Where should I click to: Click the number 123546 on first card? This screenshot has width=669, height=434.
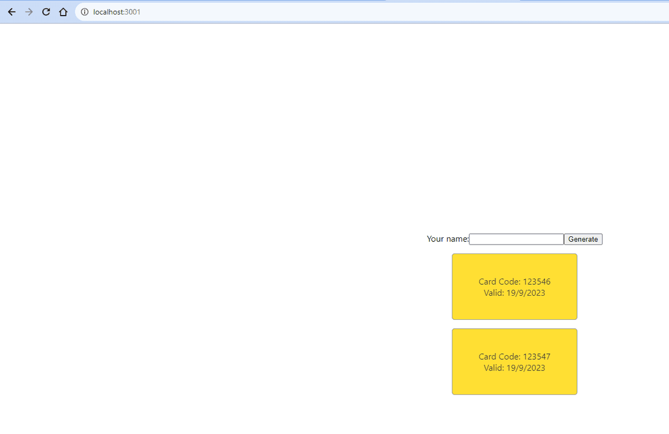(536, 282)
